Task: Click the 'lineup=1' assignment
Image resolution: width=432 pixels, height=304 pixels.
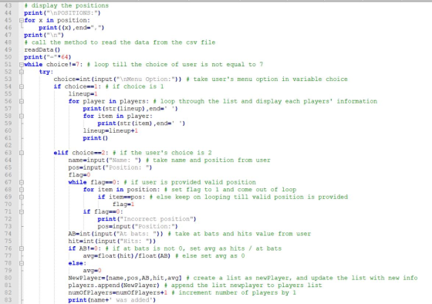Action: point(83,94)
